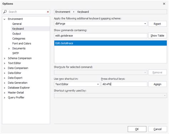Open the Output options page
Image resolution: width=169 pixels, height=134 pixels.
(x=16, y=33)
